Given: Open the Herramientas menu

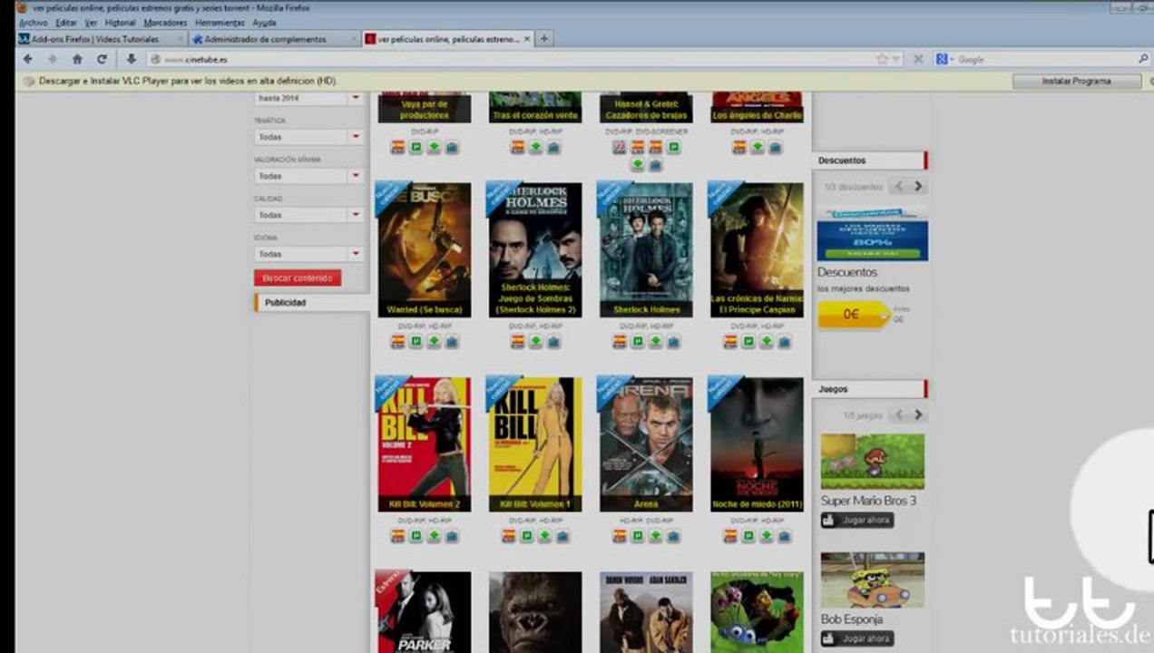Looking at the screenshot, I should pyautogui.click(x=220, y=22).
